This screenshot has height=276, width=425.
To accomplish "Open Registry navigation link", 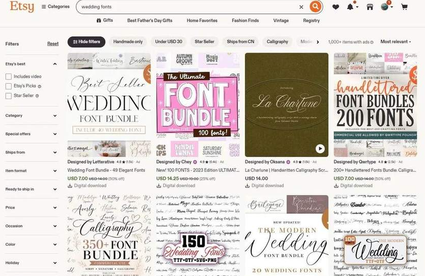I will [311, 20].
